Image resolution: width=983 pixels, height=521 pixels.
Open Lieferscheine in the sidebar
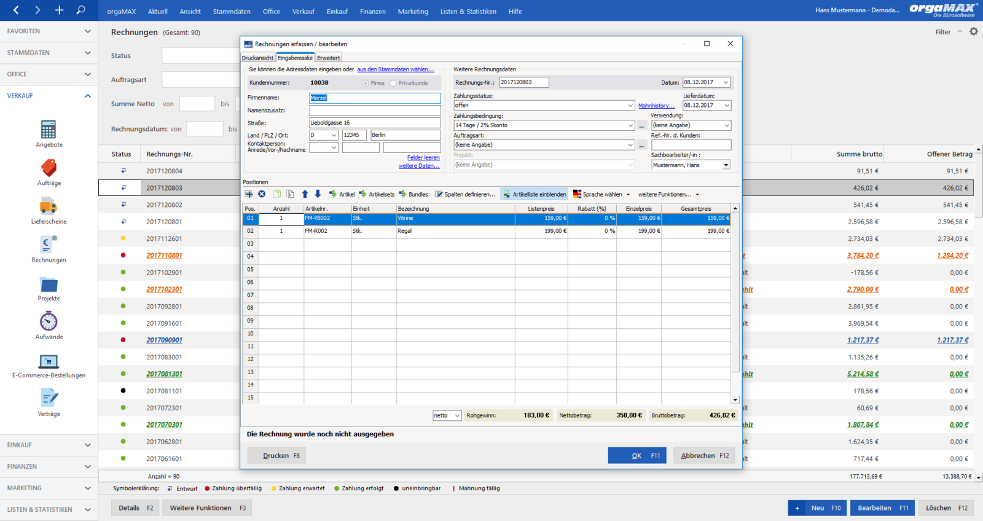pos(49,210)
